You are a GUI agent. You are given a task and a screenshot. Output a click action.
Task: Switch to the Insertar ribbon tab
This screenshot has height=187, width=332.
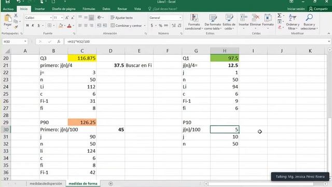pyautogui.click(x=40, y=9)
